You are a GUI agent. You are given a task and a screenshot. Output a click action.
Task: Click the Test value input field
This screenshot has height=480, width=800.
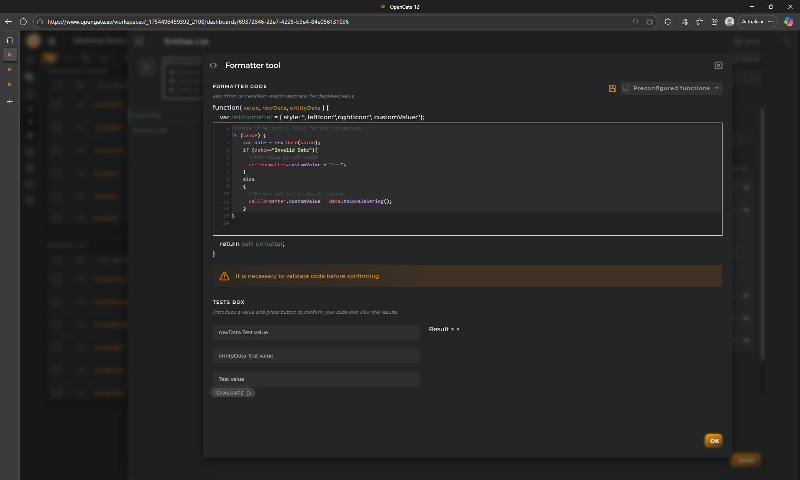click(x=316, y=379)
